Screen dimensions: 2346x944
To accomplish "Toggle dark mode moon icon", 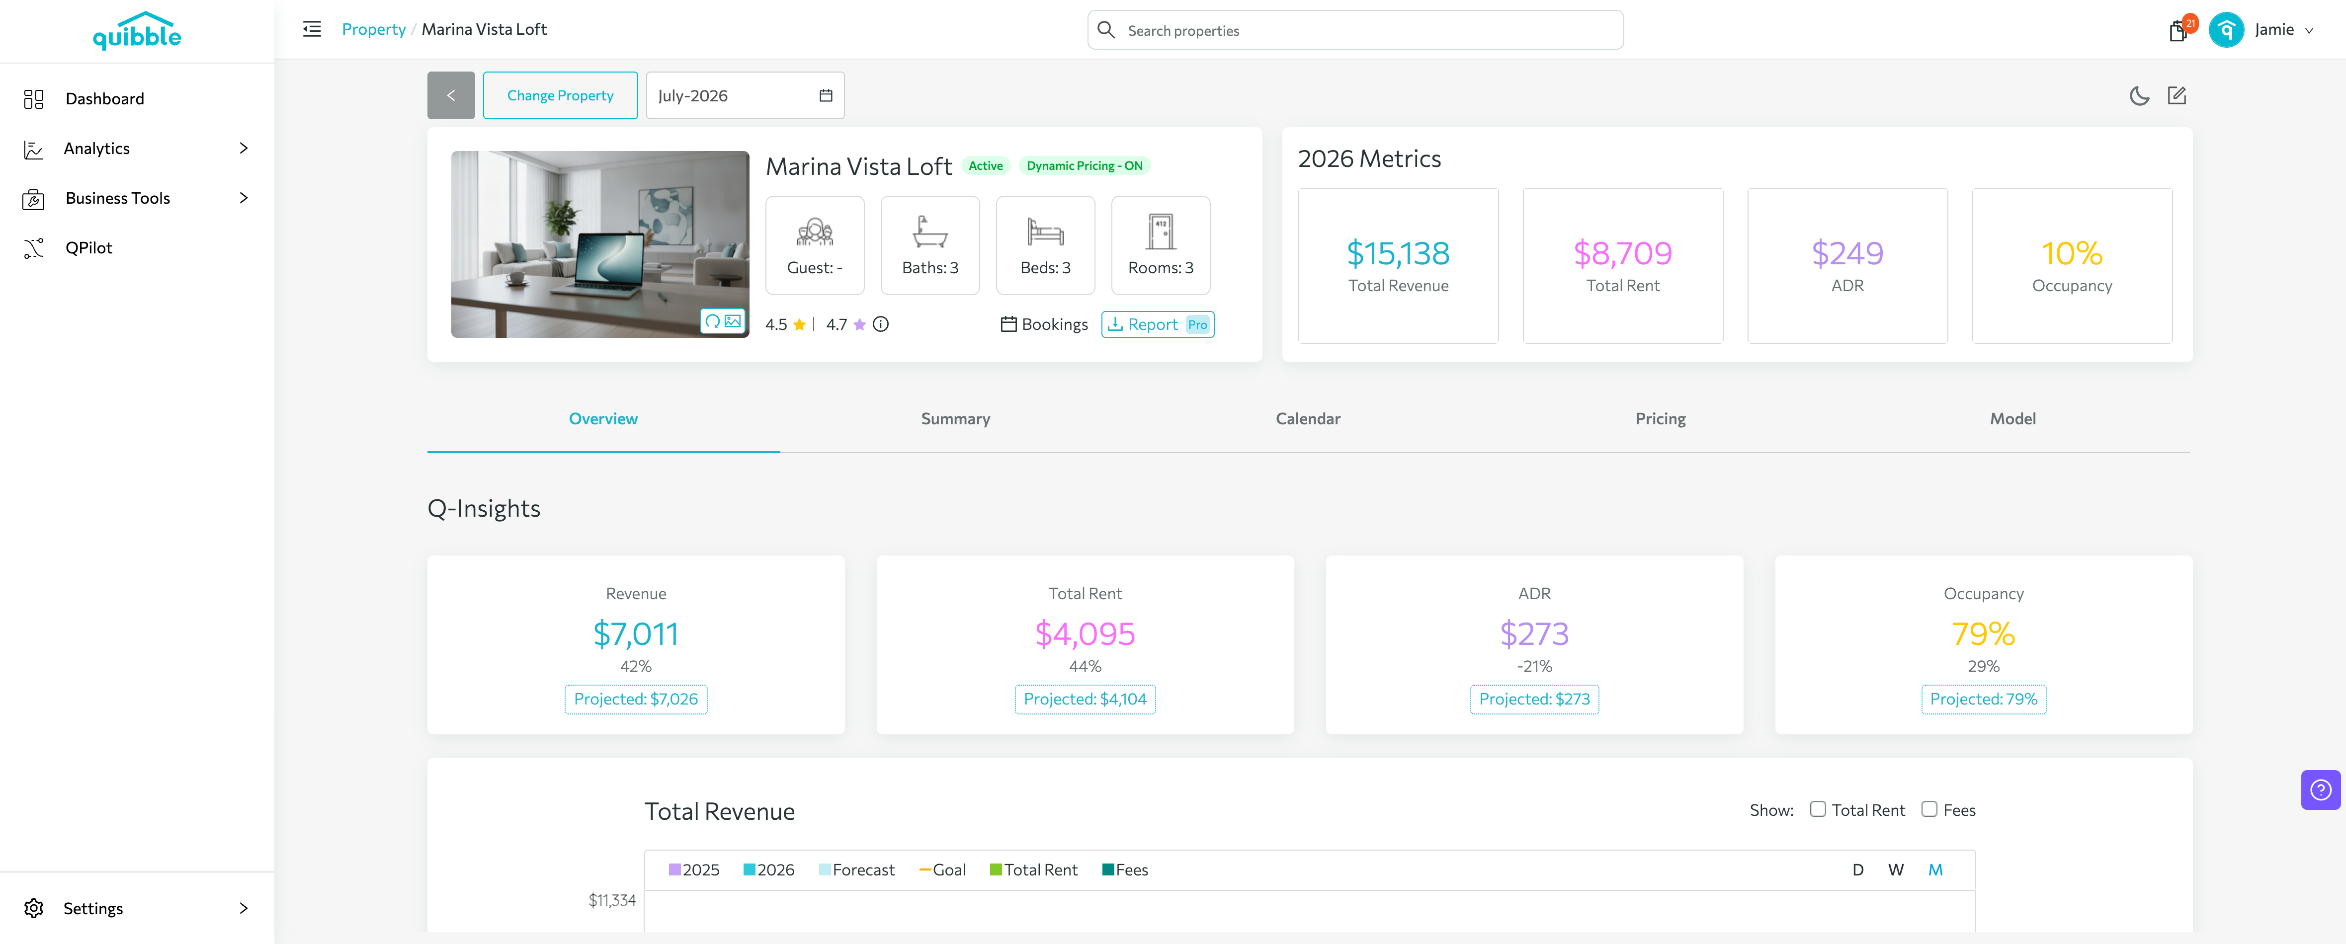I will (2138, 95).
